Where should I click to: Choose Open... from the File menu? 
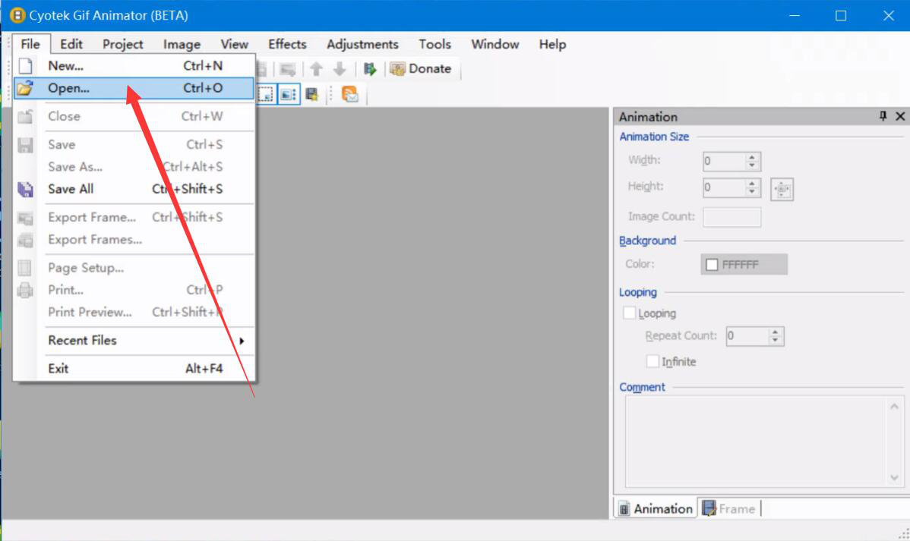68,88
